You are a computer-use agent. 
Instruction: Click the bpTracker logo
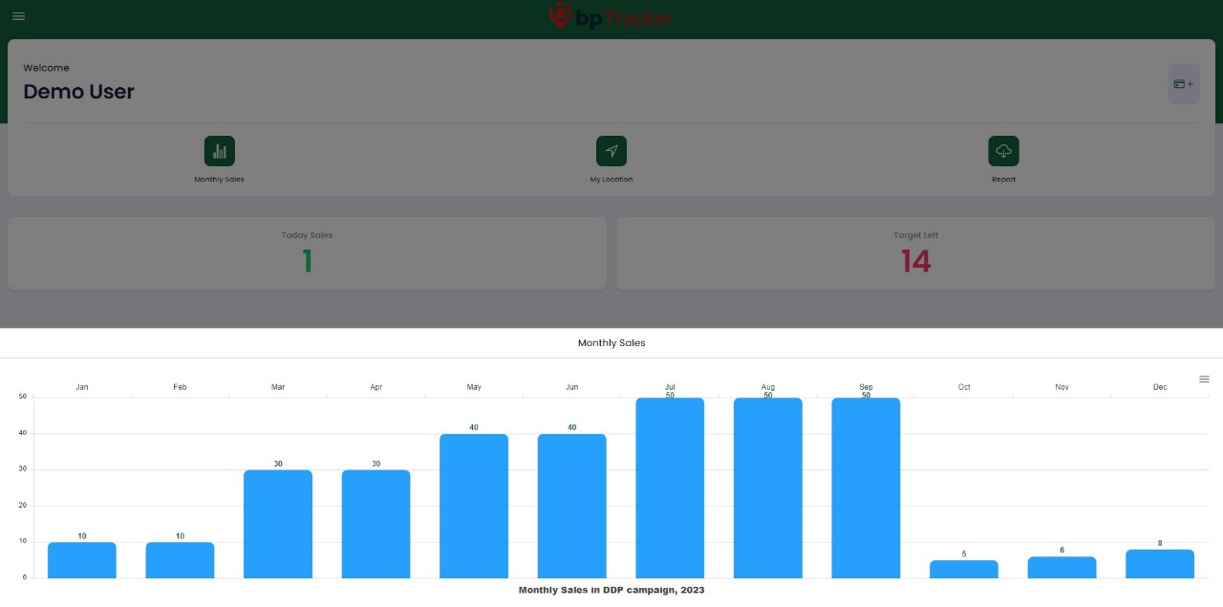(x=611, y=16)
